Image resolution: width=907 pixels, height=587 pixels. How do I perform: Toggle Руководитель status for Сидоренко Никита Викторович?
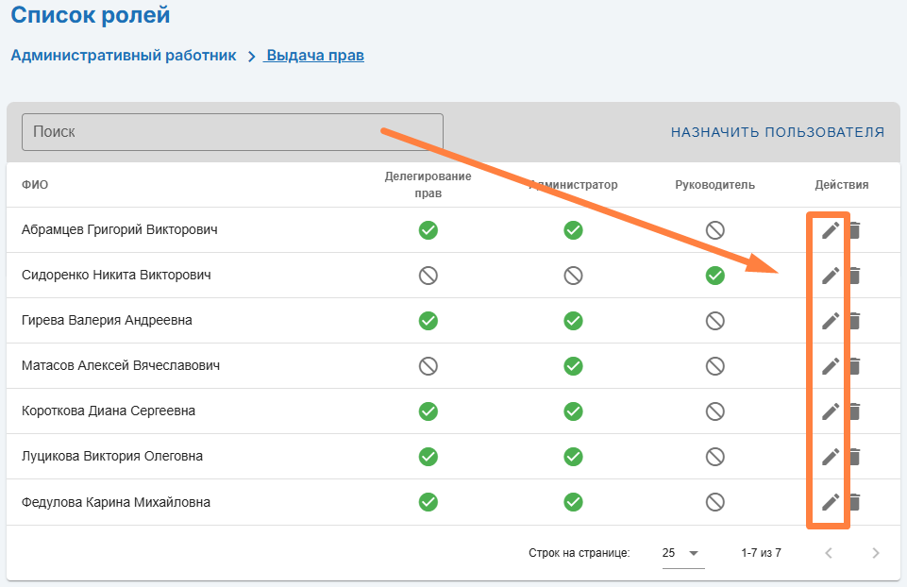tap(715, 276)
